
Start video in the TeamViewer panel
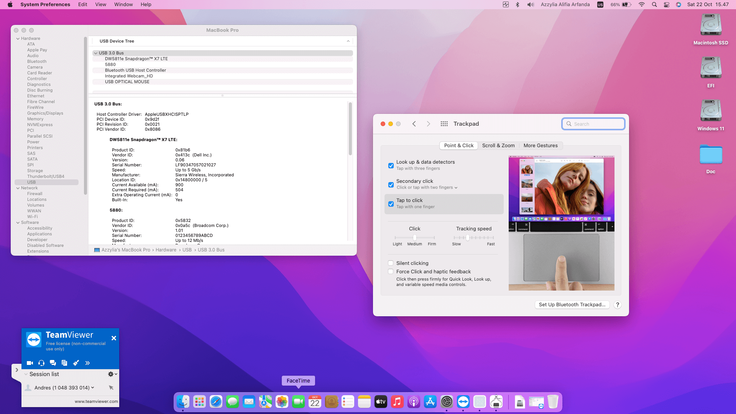pos(30,363)
